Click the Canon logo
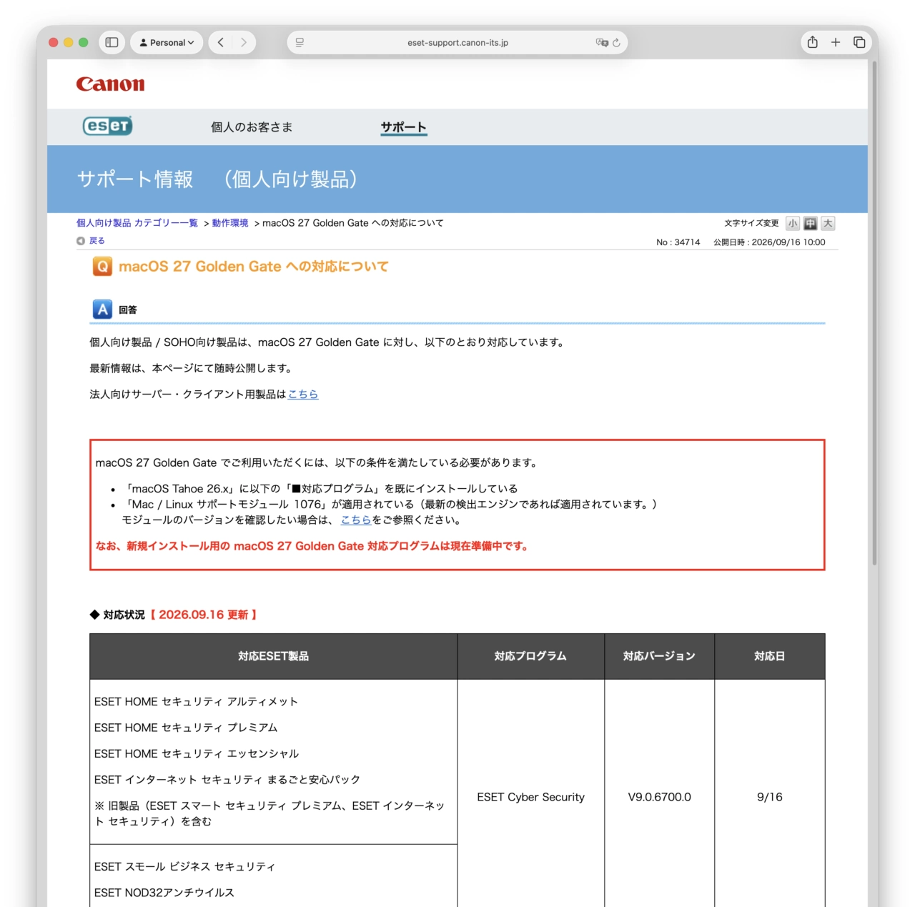Image resolution: width=915 pixels, height=907 pixels. pos(110,84)
